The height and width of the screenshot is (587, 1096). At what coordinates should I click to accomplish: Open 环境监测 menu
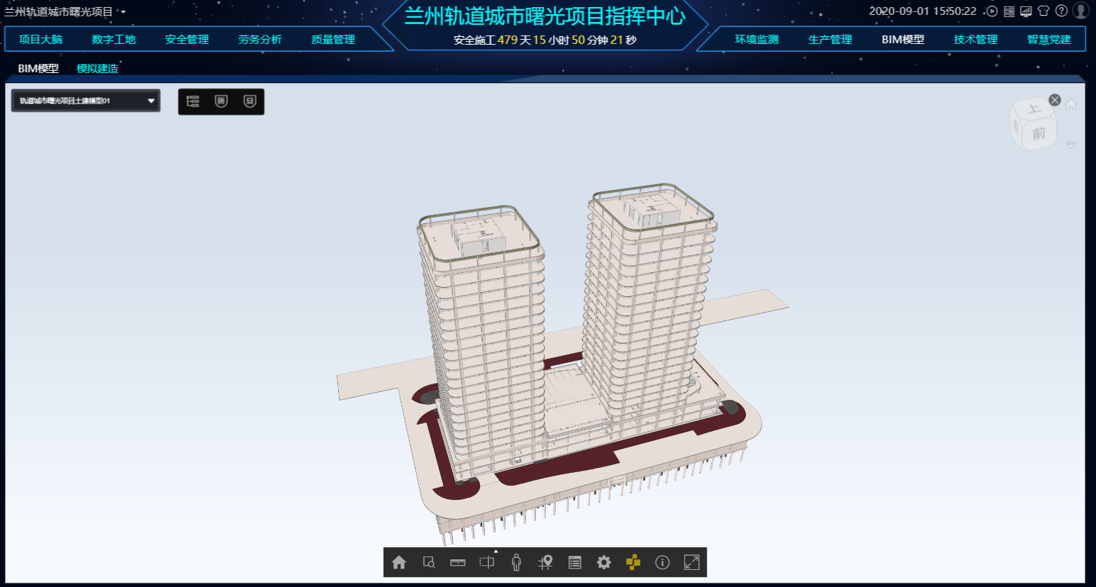tap(756, 40)
